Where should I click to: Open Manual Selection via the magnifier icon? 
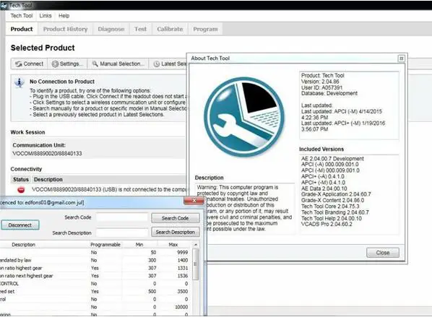(x=95, y=64)
